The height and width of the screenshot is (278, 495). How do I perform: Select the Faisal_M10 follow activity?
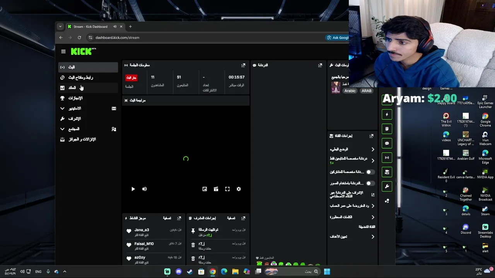154,246
